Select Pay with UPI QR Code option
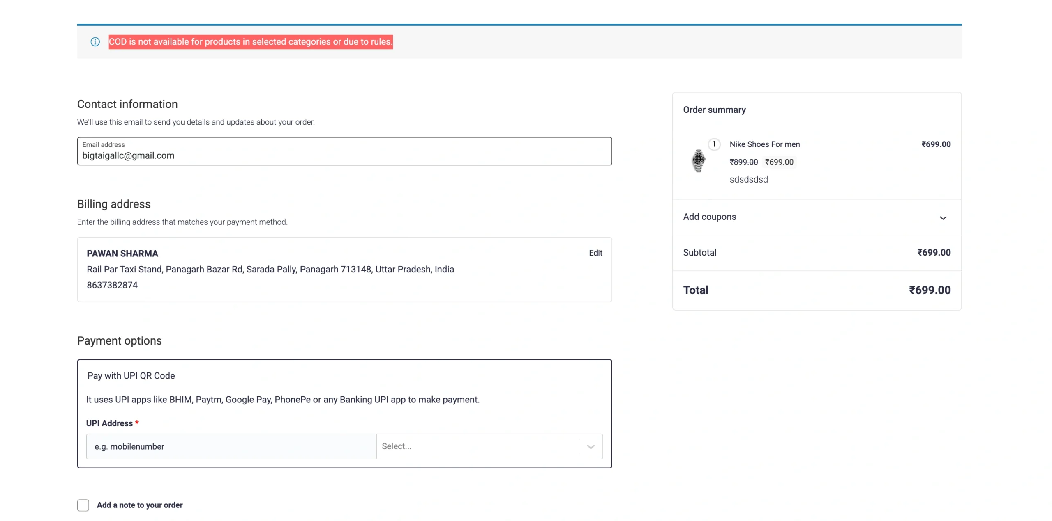Viewport: 1052px width, 521px height. [x=131, y=376]
